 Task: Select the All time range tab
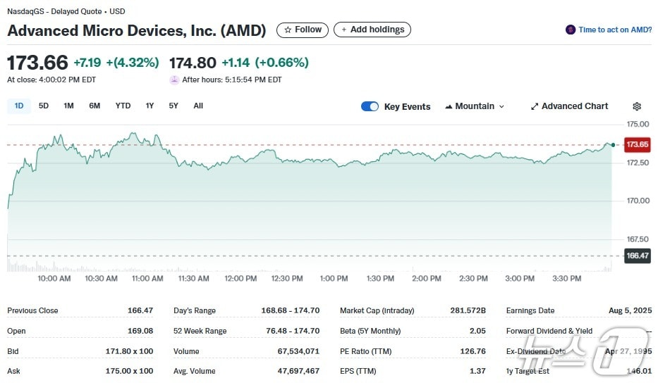[198, 106]
